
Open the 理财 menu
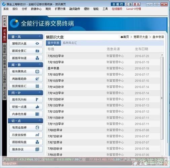[87, 9]
